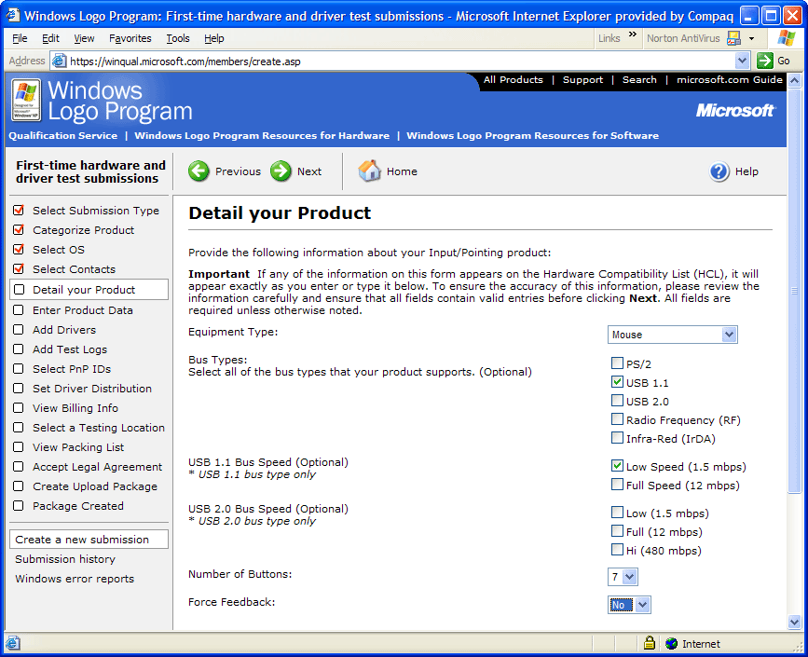Open the Tools menu
The width and height of the screenshot is (808, 657).
pos(177,38)
